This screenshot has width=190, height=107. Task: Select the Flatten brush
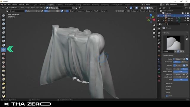4,58
